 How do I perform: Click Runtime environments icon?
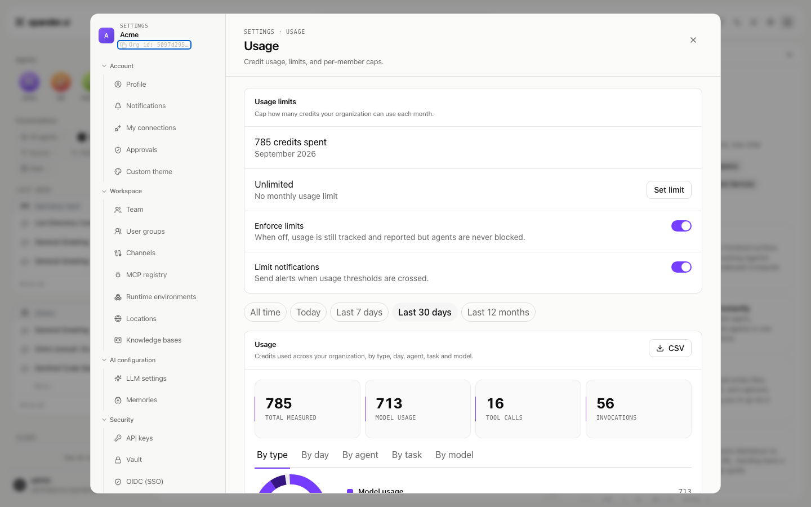click(x=118, y=297)
